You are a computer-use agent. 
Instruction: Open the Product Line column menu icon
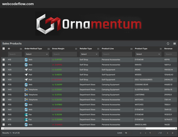click(x=131, y=49)
